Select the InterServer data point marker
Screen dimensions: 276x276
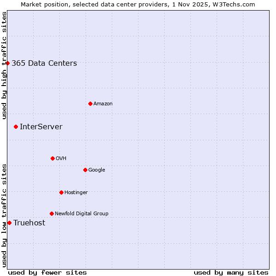(x=16, y=126)
